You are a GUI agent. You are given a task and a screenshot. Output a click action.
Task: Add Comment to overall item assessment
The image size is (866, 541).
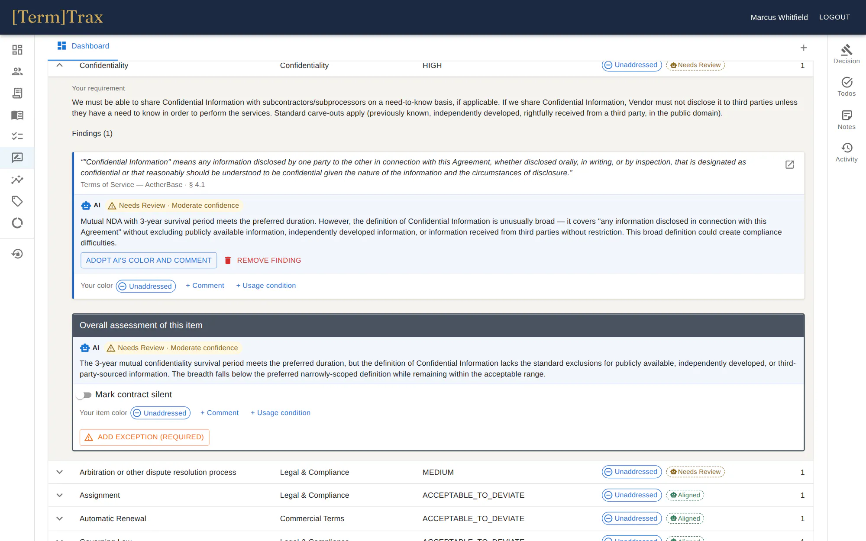(220, 413)
